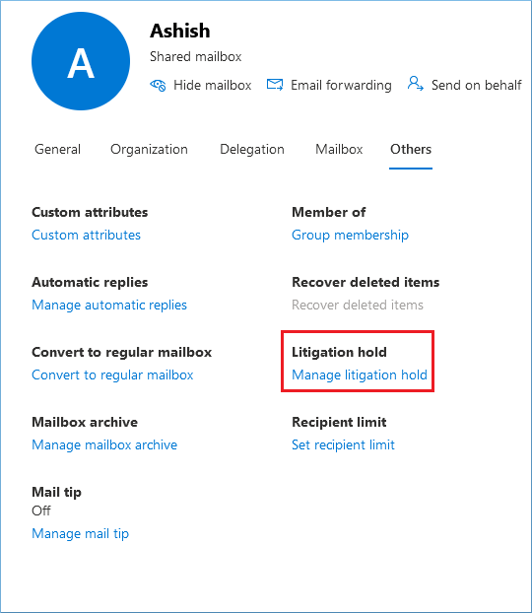
Task: Select the Delegation tab
Action: (x=252, y=150)
